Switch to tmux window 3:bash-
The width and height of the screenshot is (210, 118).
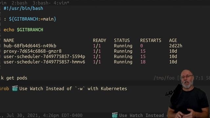[42, 3]
